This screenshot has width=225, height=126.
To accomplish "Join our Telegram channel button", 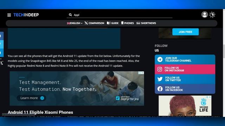I will tap(185, 59).
